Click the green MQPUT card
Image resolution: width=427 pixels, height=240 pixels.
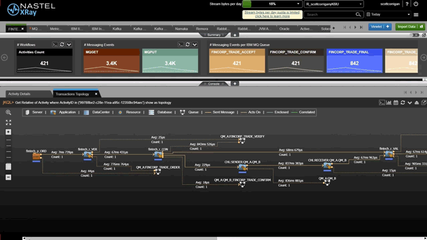[170, 61]
